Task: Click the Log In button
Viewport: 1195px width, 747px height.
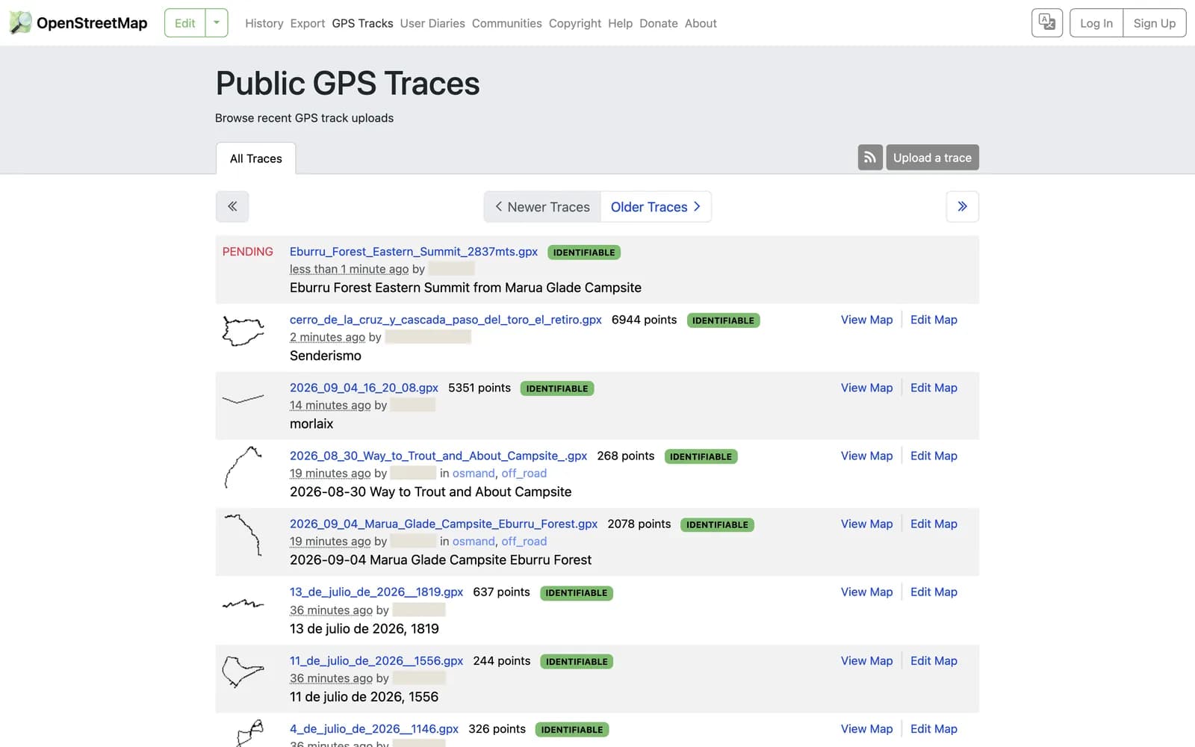Action: tap(1096, 23)
